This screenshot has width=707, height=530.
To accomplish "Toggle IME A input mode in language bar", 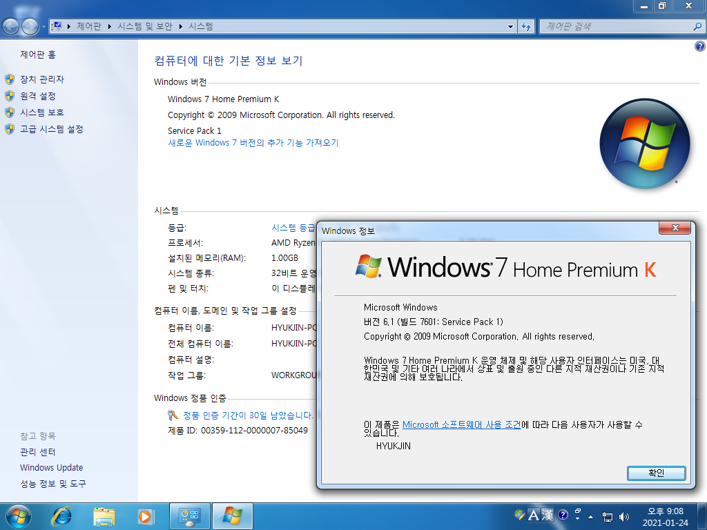I will click(x=534, y=515).
